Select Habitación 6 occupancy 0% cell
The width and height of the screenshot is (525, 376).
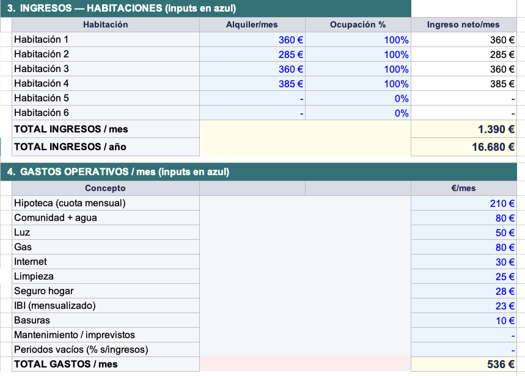tap(358, 113)
